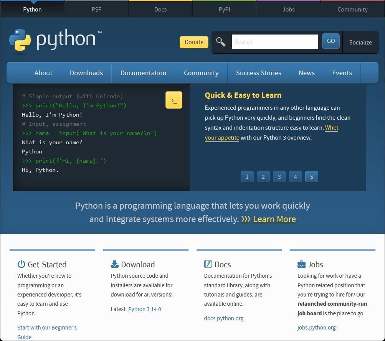Screen dimensions: 385x341
Task: Open the Socialize dropdown
Action: [x=360, y=42]
